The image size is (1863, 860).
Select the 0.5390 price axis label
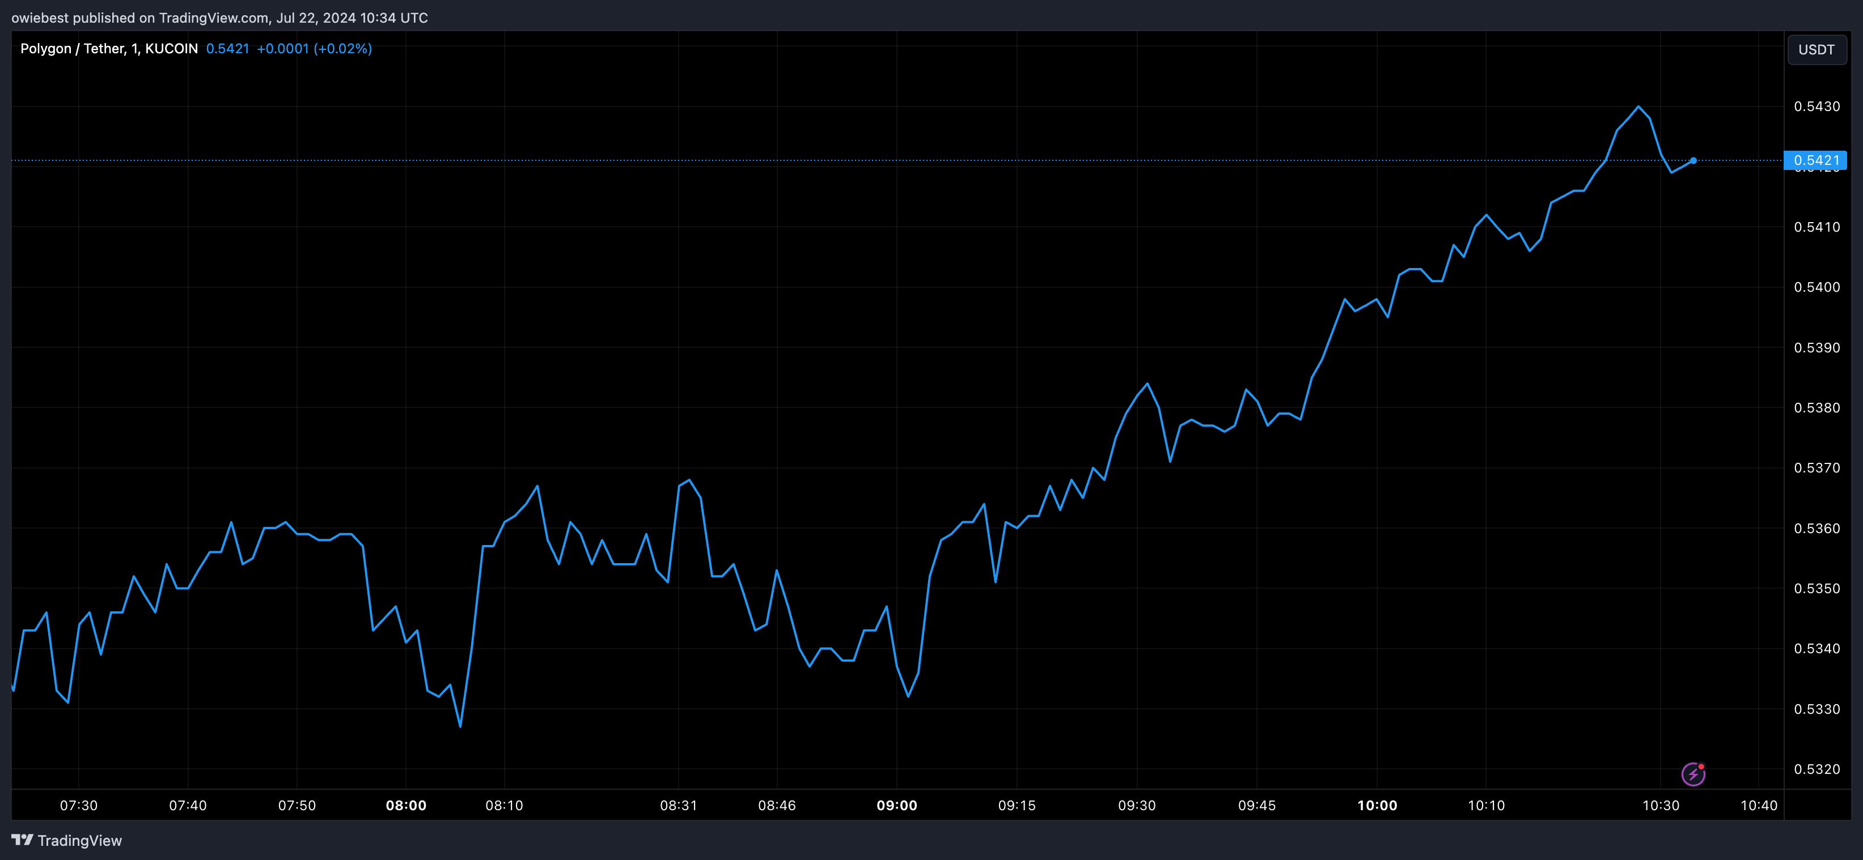tap(1817, 348)
